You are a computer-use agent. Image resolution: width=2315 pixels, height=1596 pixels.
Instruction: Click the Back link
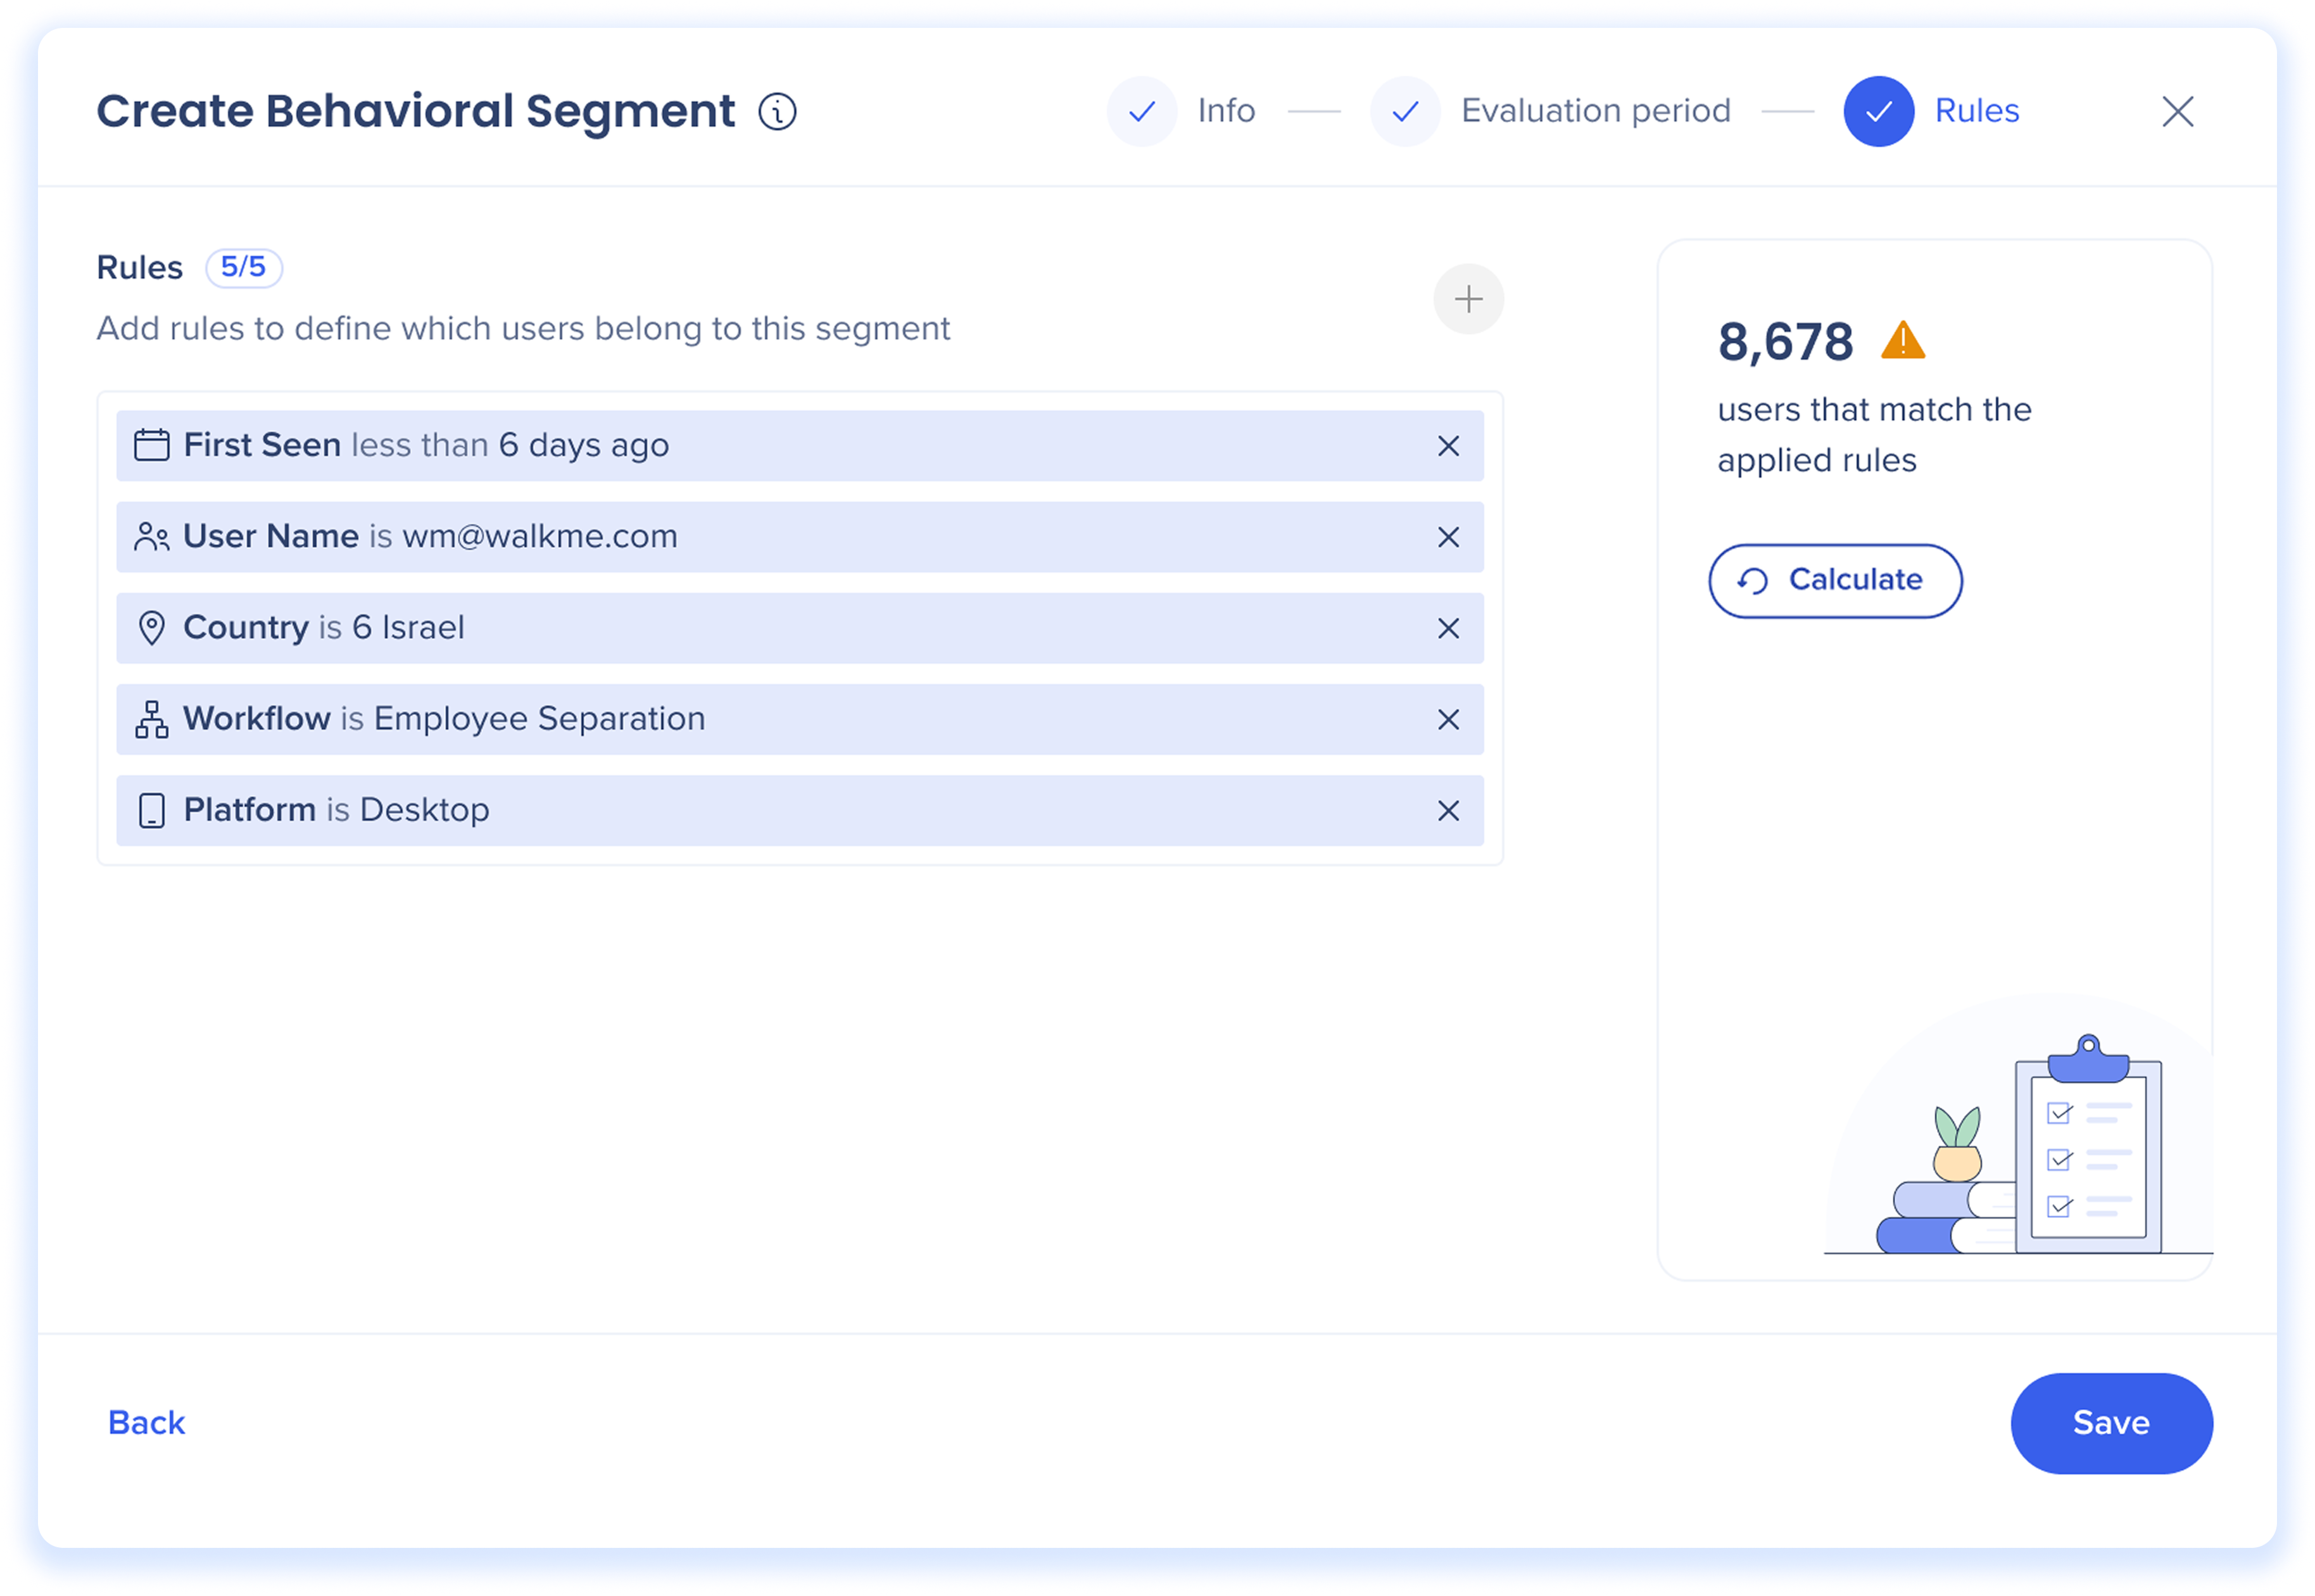[146, 1422]
